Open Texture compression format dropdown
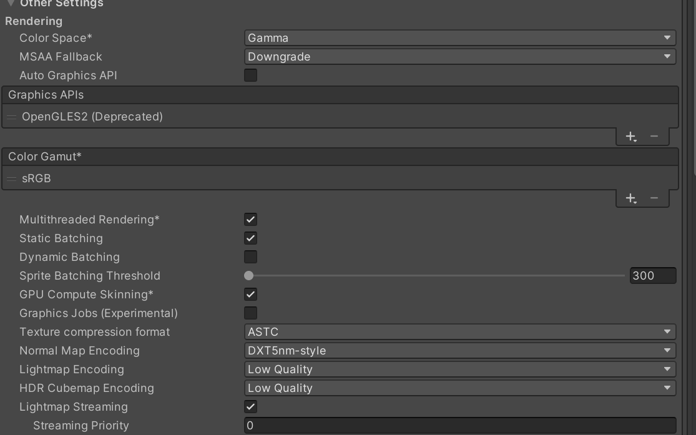The image size is (696, 435). click(x=460, y=331)
